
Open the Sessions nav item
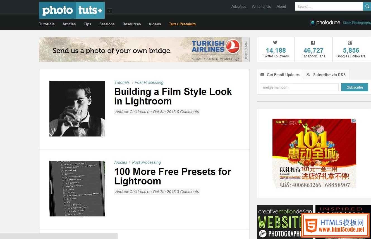coord(107,24)
